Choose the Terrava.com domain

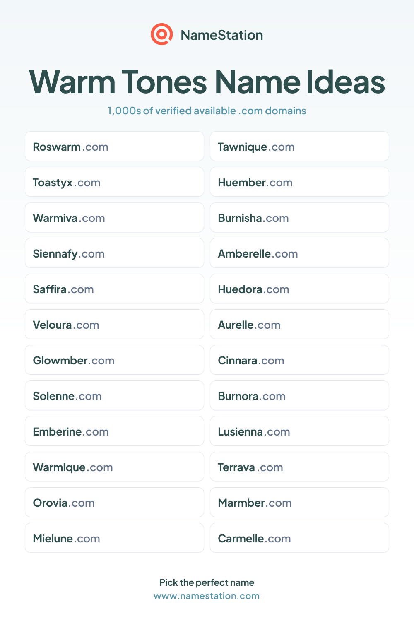click(299, 467)
